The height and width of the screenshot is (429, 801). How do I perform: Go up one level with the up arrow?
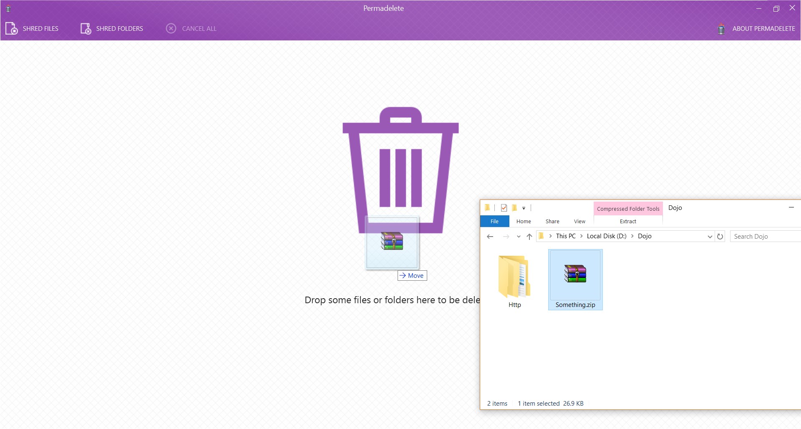click(x=529, y=237)
